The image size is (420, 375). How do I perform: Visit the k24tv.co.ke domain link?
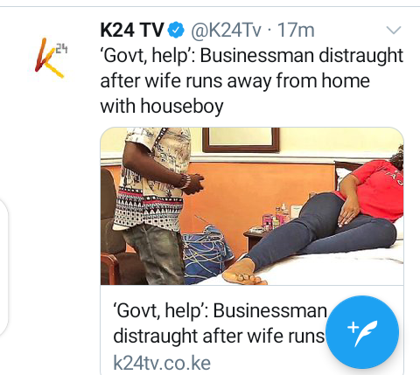pos(162,363)
